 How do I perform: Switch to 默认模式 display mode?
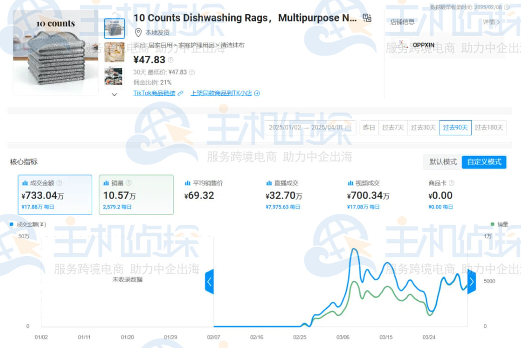click(x=442, y=162)
